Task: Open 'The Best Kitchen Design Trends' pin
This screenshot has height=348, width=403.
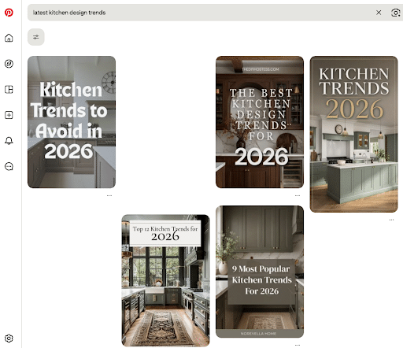Action: (260, 122)
